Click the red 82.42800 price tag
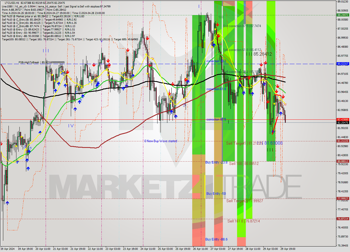Viewport: 350px width, 252px height. click(x=343, y=119)
